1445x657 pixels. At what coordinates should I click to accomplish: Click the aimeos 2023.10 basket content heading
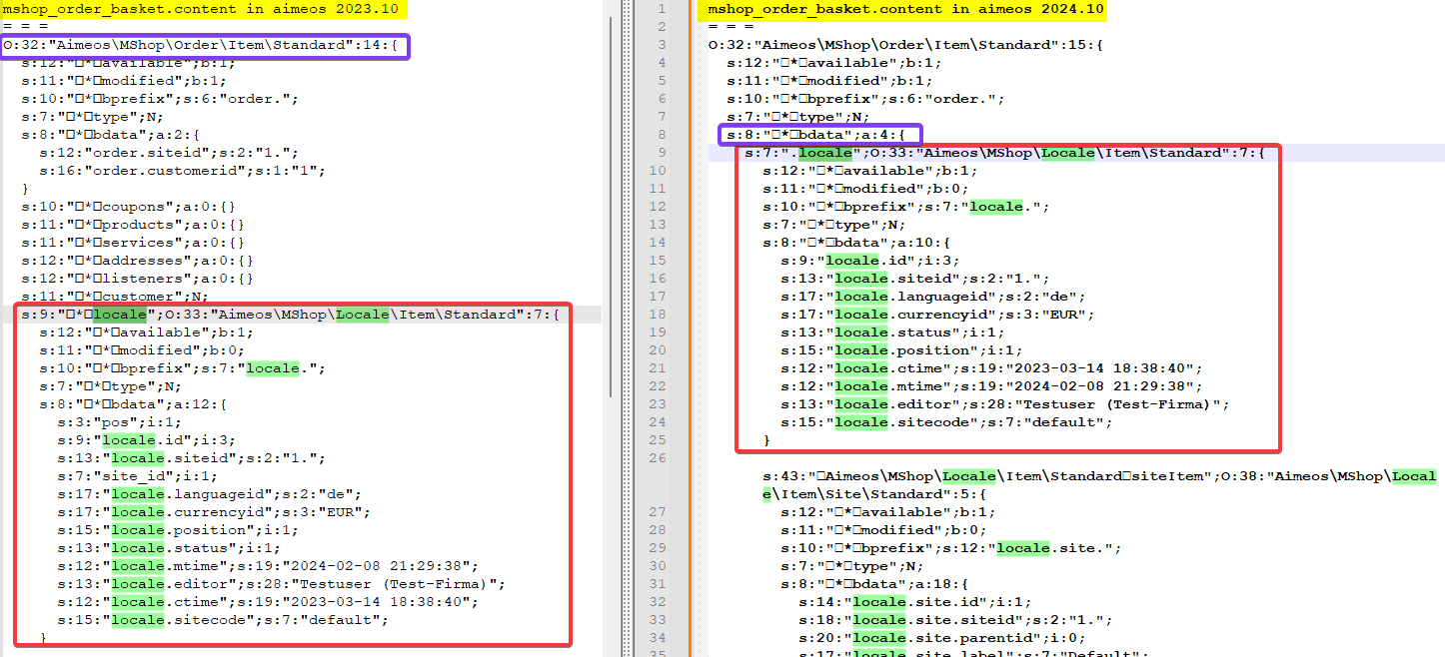click(201, 9)
